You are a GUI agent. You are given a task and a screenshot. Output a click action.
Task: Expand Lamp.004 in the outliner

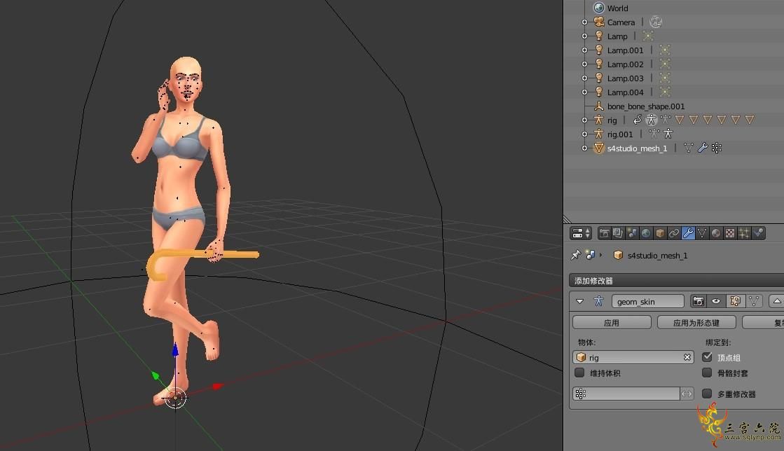584,92
